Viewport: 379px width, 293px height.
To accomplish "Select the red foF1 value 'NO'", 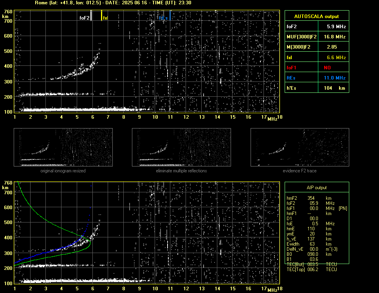I will click(x=327, y=68).
